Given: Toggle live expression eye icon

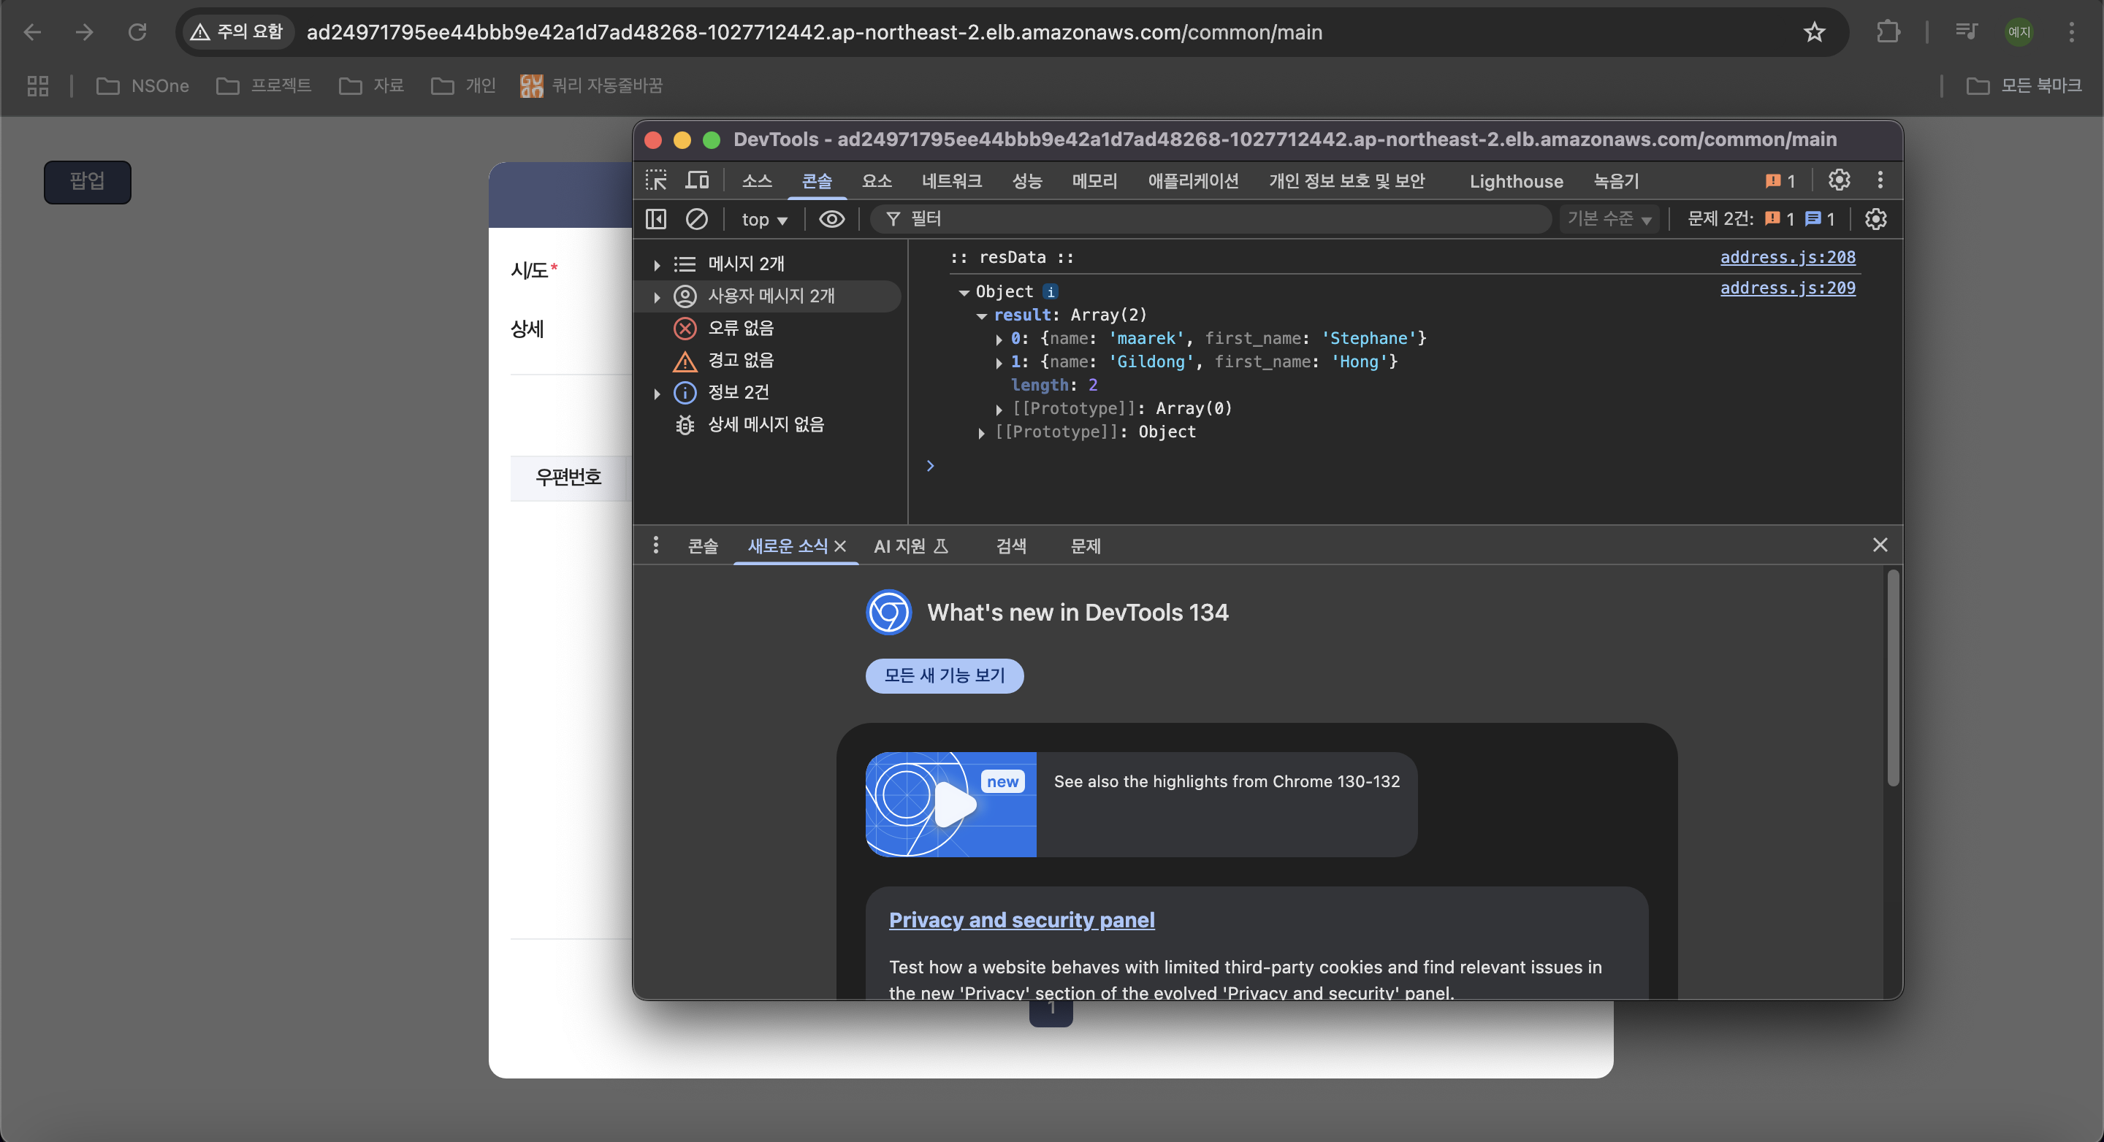Looking at the screenshot, I should click(831, 219).
